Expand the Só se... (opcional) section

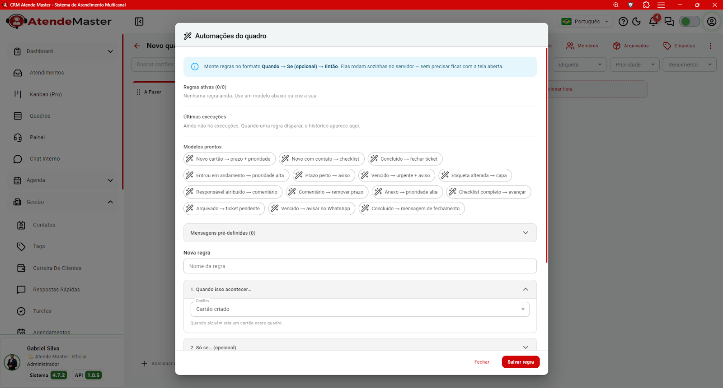pos(360,347)
